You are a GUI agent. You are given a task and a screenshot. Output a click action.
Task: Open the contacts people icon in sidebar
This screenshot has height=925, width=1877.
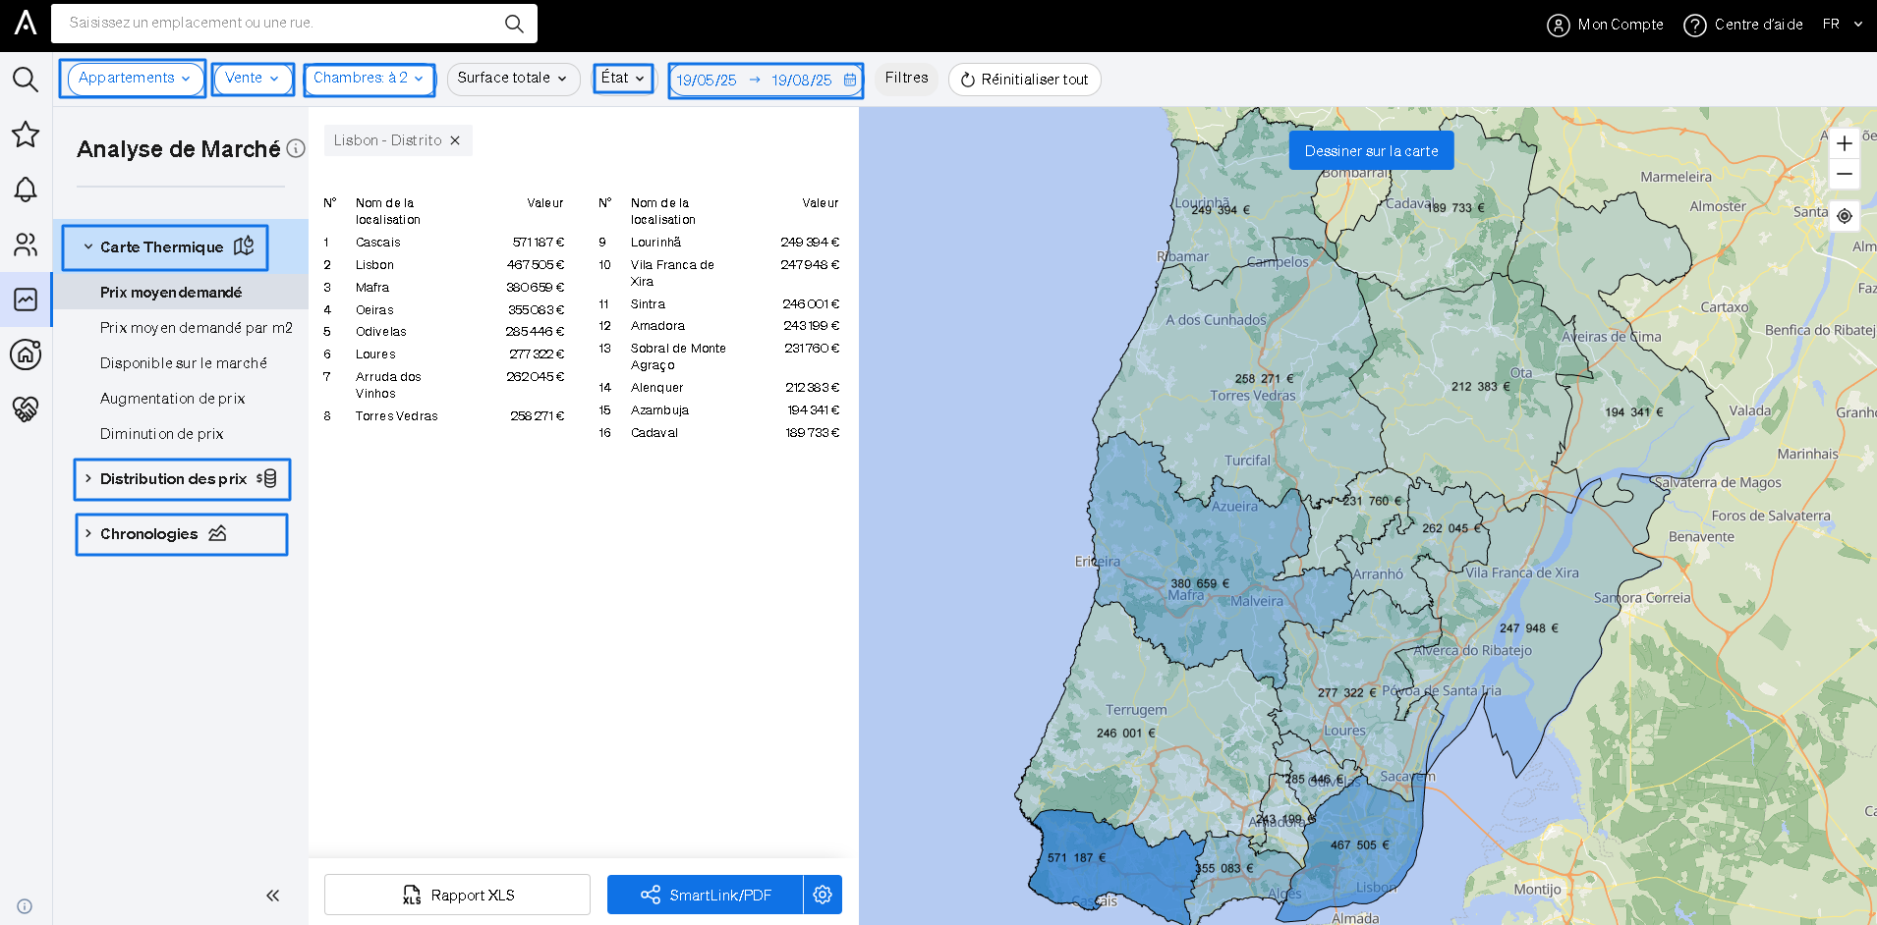tap(26, 245)
